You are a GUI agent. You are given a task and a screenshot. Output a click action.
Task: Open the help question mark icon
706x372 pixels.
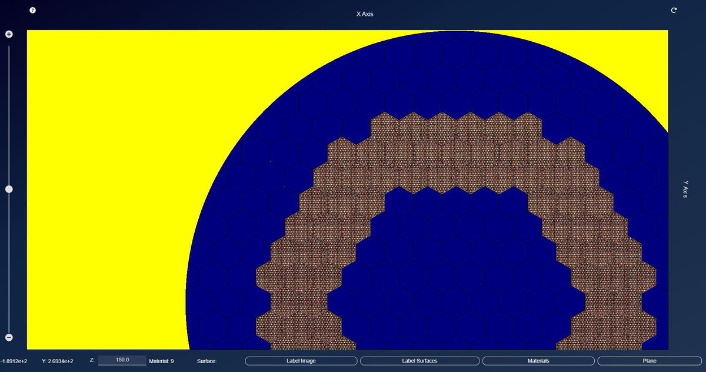pyautogui.click(x=32, y=10)
